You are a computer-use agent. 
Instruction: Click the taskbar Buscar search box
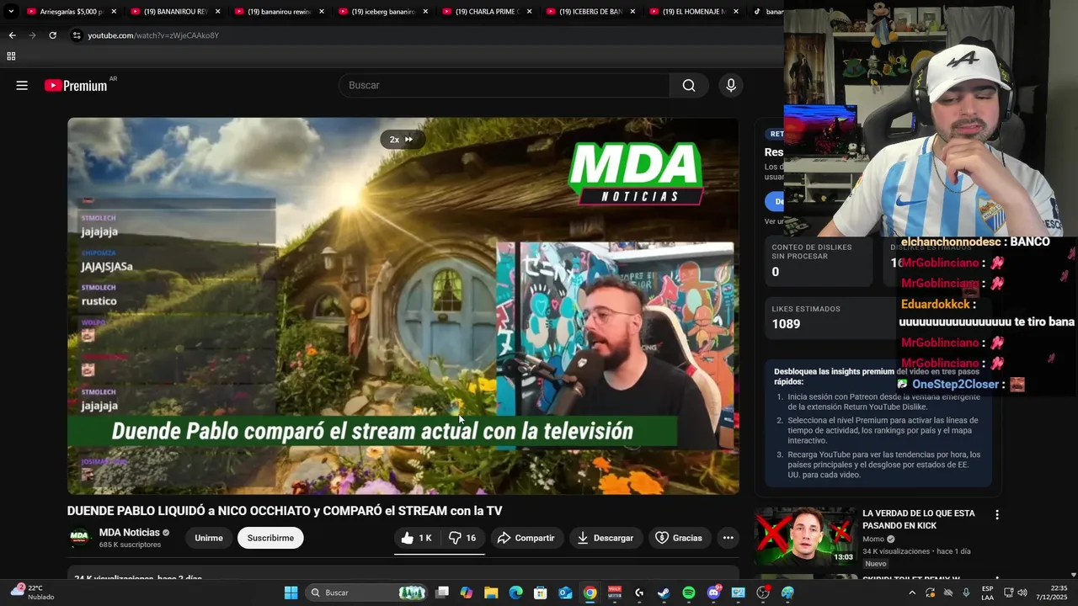click(x=366, y=593)
